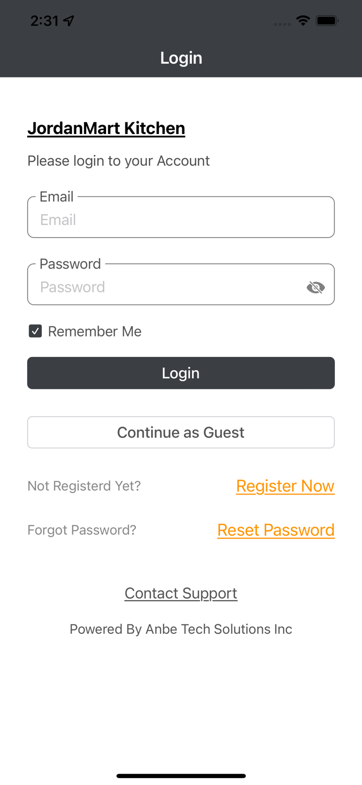This screenshot has height=785, width=362.
Task: Follow the Reset Password link
Action: point(276,530)
